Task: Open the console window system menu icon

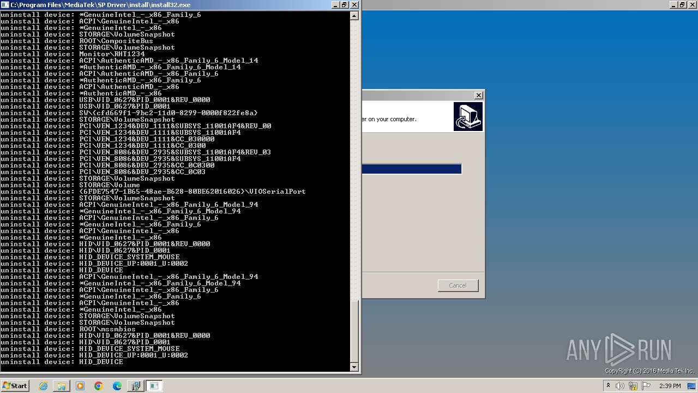Action: 5,4
